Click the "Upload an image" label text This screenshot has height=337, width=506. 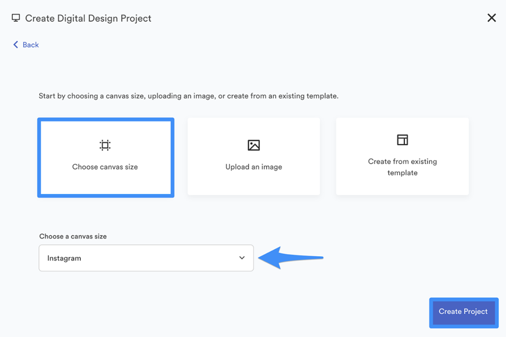[x=254, y=167]
